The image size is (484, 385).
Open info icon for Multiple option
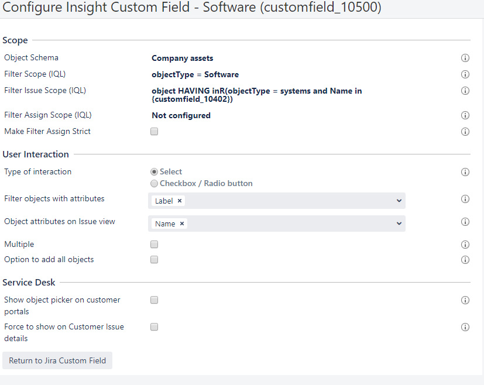(x=465, y=245)
